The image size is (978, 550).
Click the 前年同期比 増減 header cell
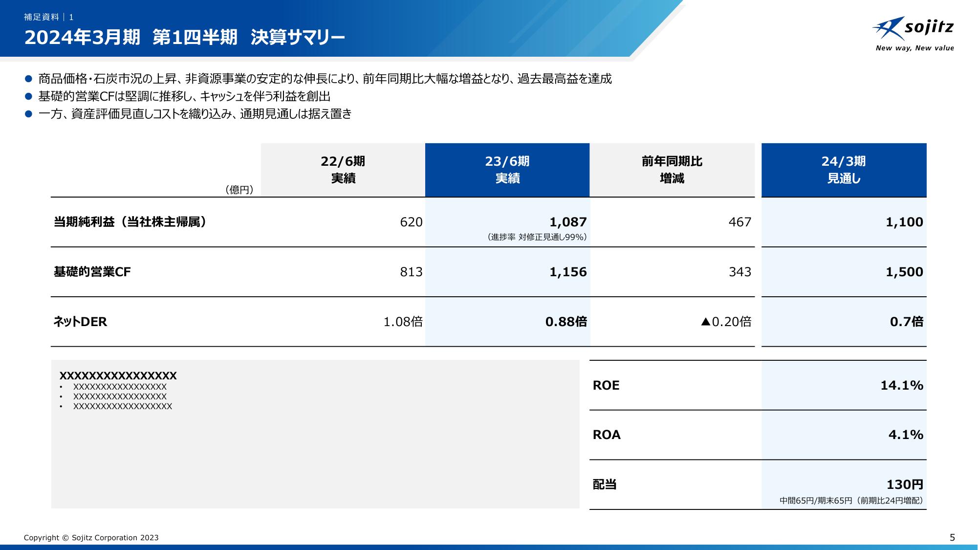pyautogui.click(x=672, y=170)
